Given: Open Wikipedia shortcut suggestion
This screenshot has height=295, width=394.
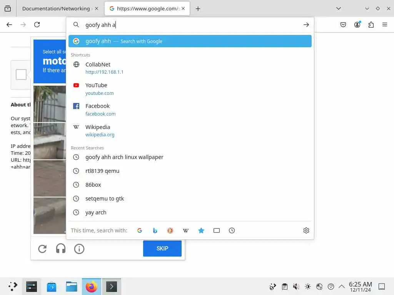Looking at the screenshot, I should [x=190, y=131].
